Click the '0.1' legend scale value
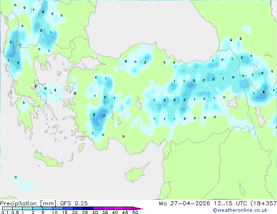The height and width of the screenshot is (214, 277). (x=5, y=212)
